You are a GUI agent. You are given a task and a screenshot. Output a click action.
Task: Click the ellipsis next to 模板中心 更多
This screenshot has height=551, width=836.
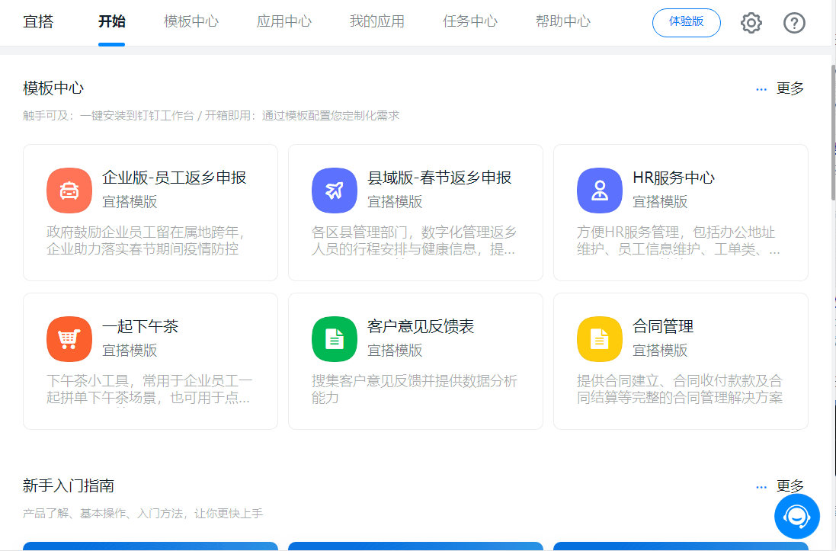click(x=761, y=88)
